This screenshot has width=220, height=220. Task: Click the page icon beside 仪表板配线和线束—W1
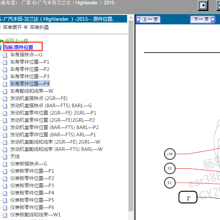[x=5, y=215]
